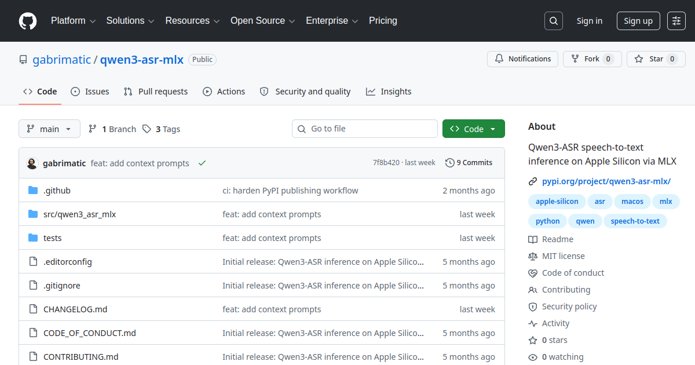Click the MIT license scale icon

pyautogui.click(x=533, y=256)
